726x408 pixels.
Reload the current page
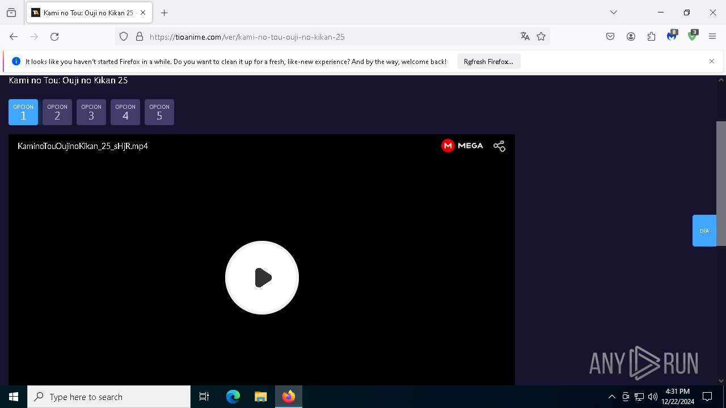coord(54,37)
